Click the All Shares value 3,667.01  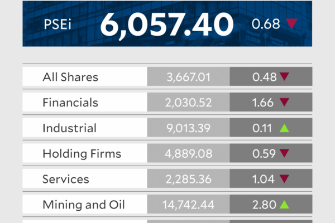188,77
